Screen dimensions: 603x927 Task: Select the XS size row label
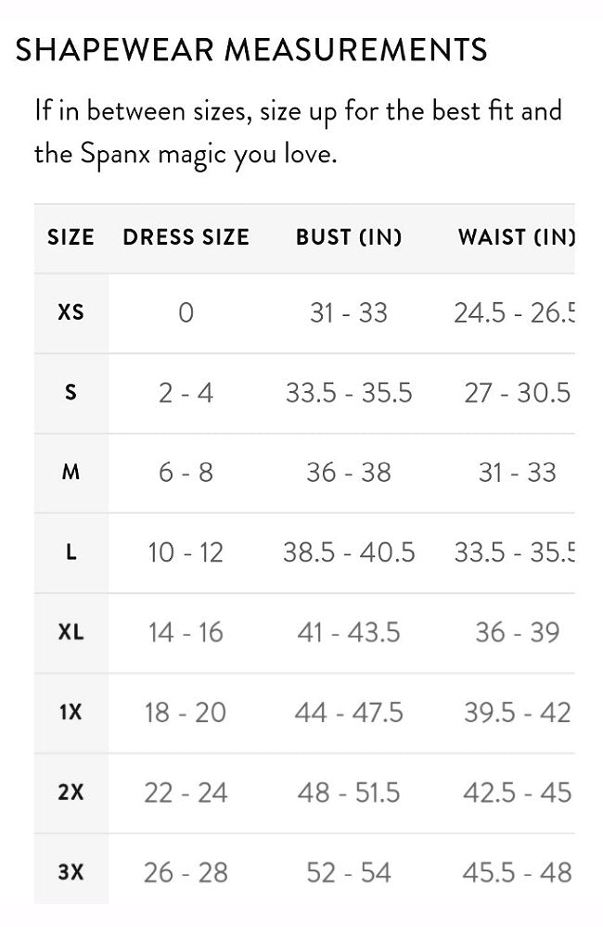[x=71, y=312]
